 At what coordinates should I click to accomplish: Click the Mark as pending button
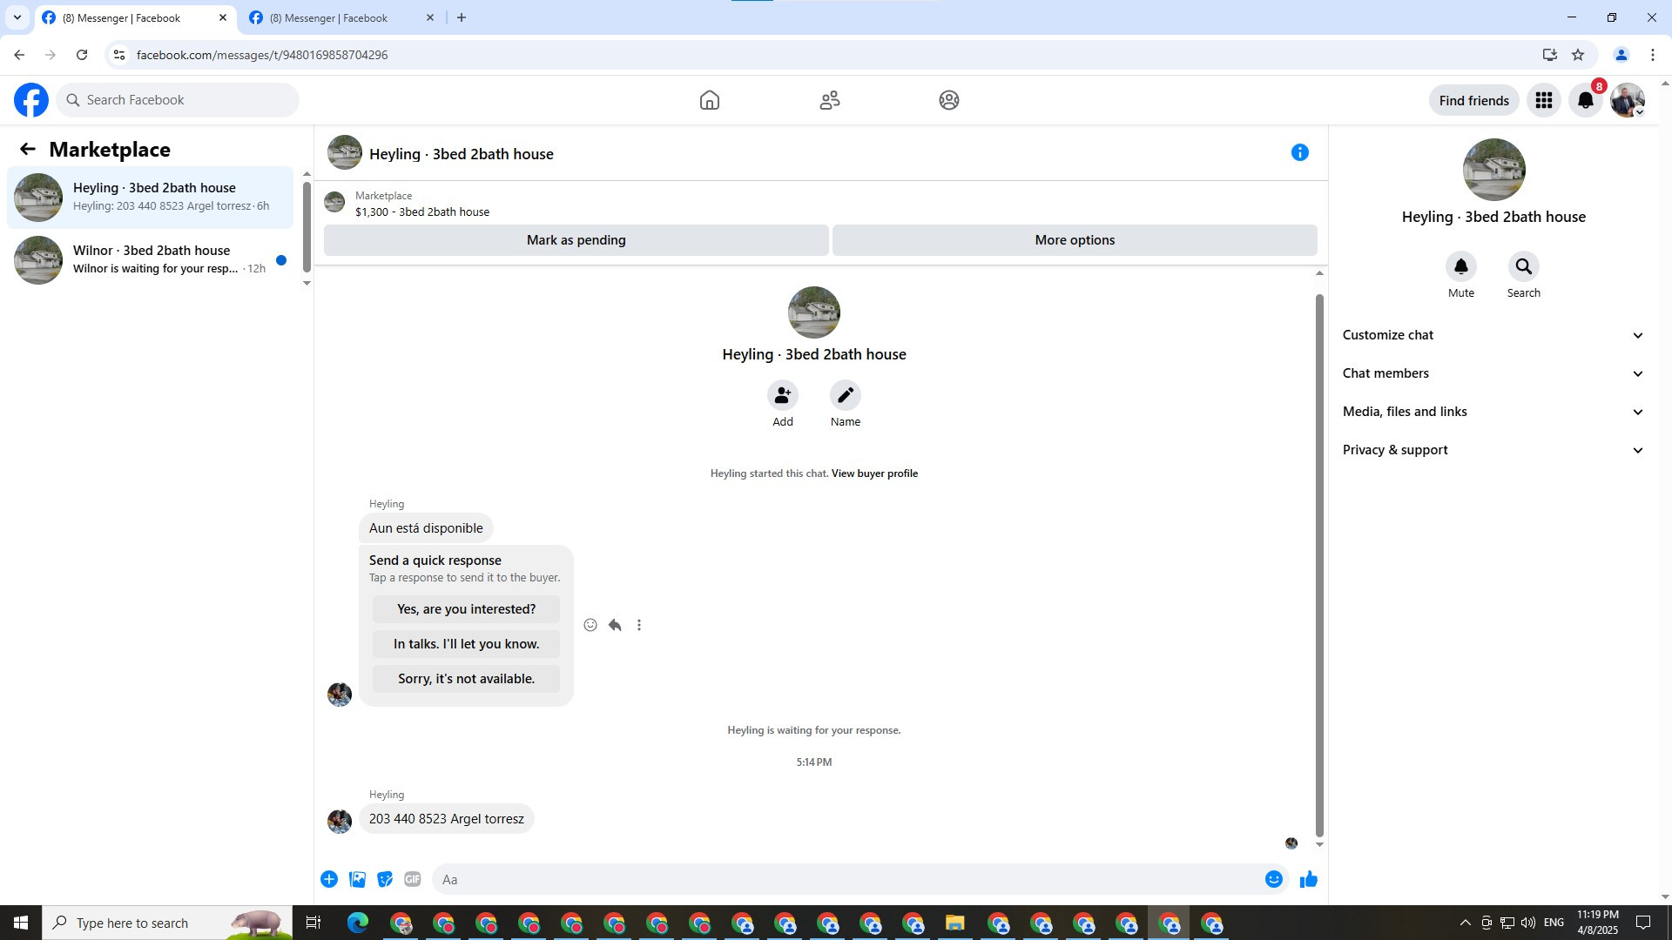[576, 240]
